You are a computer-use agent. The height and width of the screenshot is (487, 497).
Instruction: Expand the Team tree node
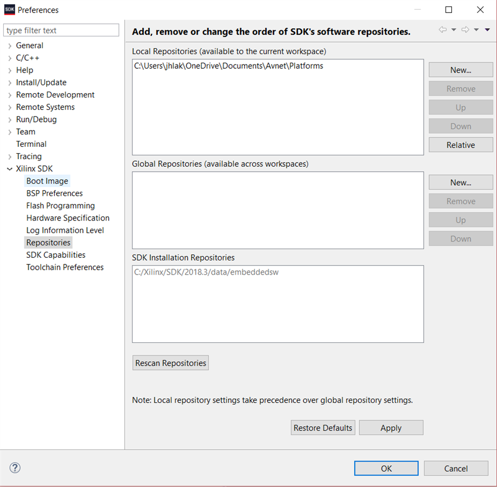pos(10,132)
